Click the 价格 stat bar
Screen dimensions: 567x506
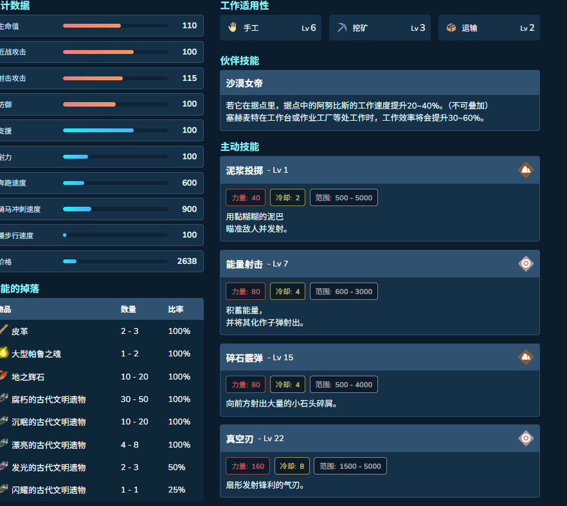click(115, 261)
